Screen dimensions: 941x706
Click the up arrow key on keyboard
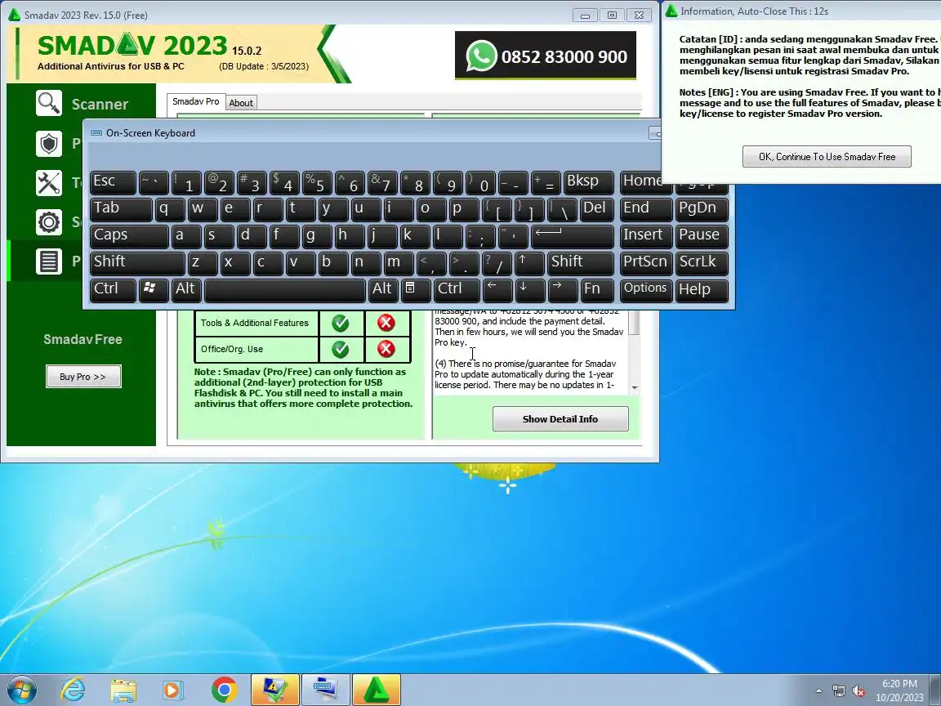[528, 263]
